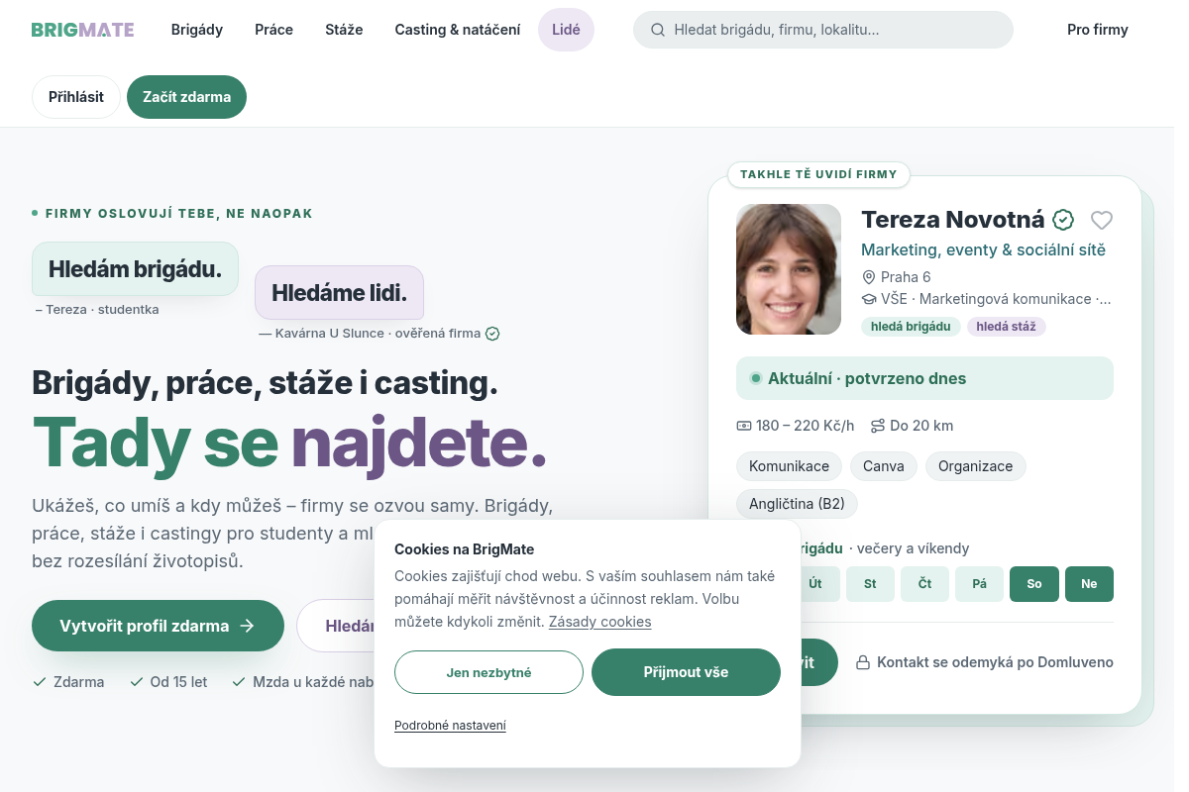Open the Práce menu item

273,30
